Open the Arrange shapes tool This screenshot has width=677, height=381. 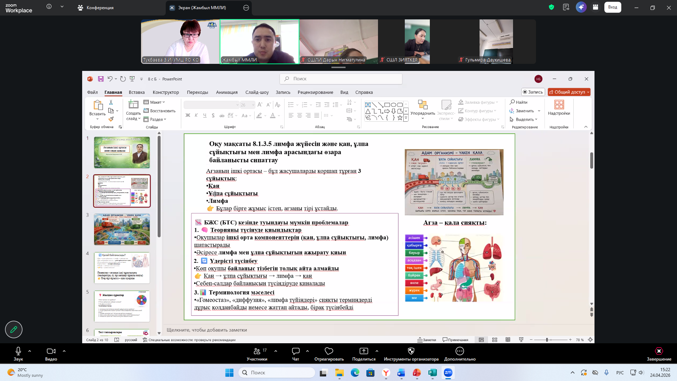(x=422, y=108)
